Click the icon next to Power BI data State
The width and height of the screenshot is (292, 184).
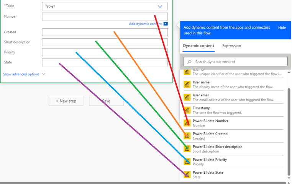[187, 174]
